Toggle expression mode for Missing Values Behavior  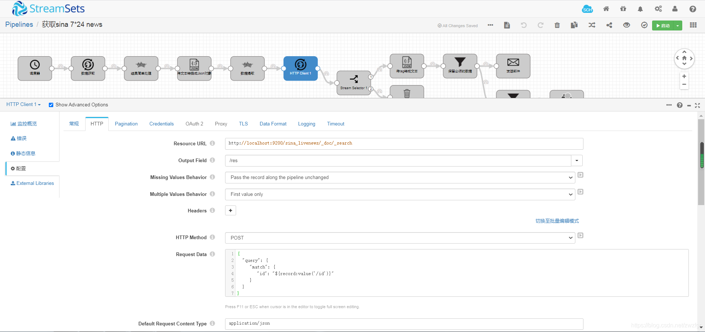click(x=581, y=175)
